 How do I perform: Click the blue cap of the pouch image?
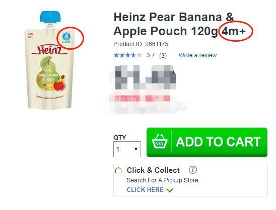coord(50,17)
